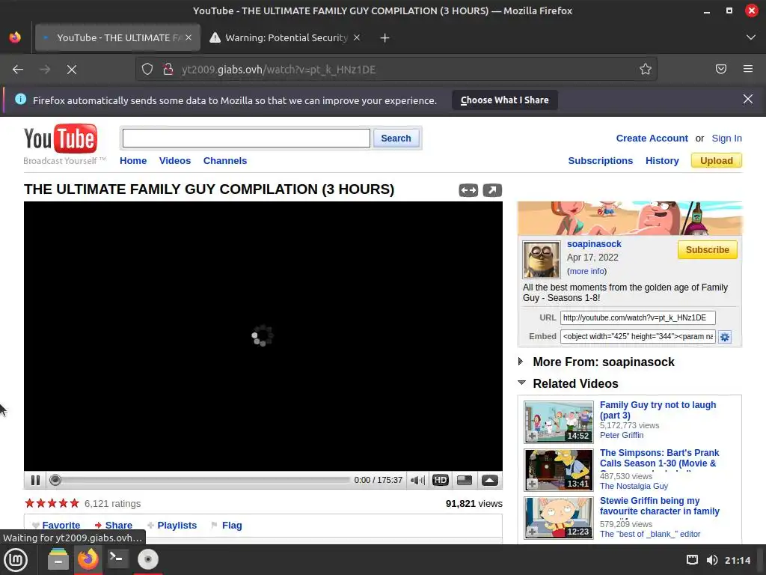Close the Warning security tab
The width and height of the screenshot is (766, 575).
pyautogui.click(x=357, y=37)
